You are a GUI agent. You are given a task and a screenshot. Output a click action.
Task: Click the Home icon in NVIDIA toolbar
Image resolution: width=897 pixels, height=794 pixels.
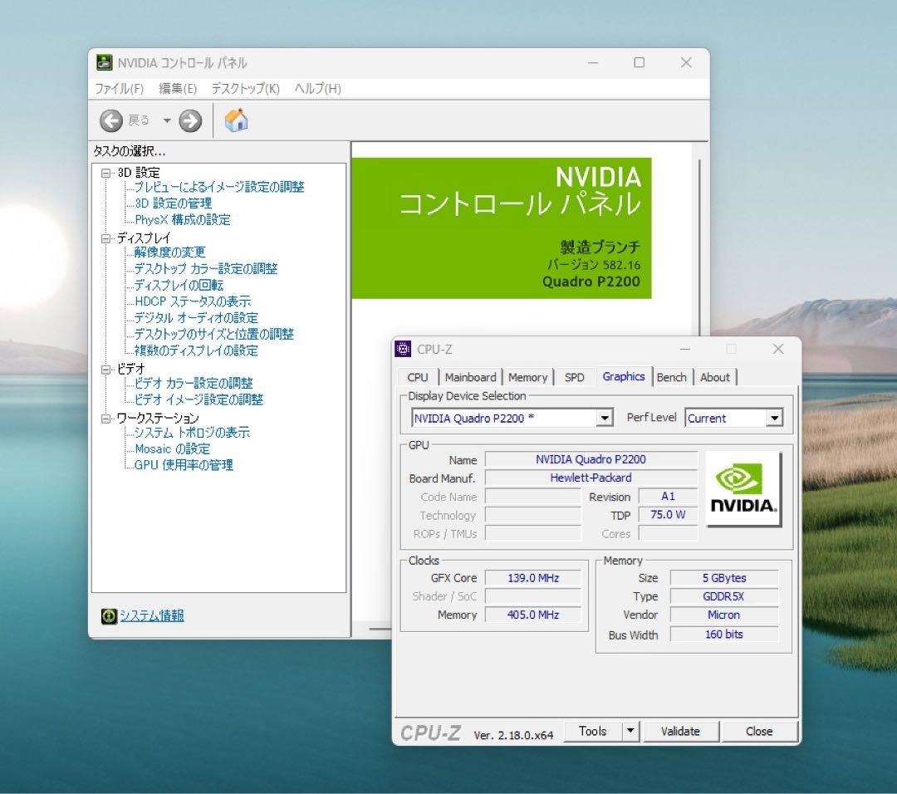tap(236, 120)
